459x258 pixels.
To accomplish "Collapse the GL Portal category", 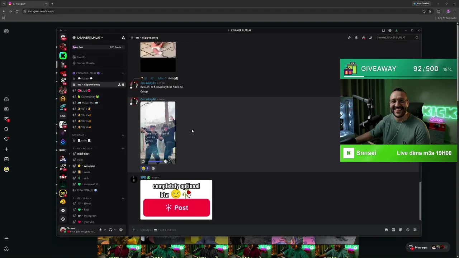I will pos(82,148).
